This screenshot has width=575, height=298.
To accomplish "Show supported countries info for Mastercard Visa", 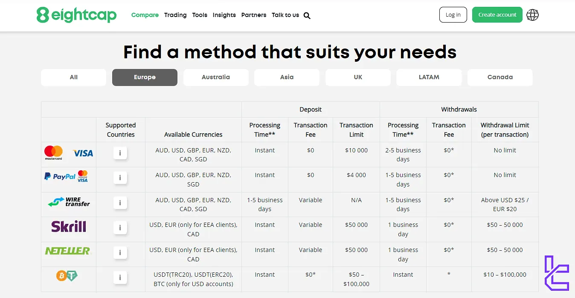I will [x=120, y=153].
